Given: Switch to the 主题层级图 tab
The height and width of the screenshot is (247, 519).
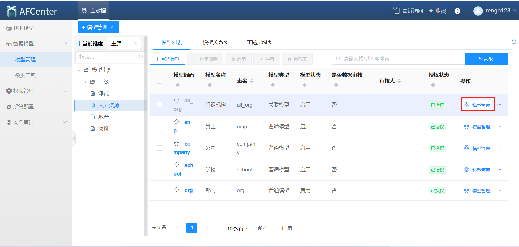Looking at the screenshot, I should click(260, 42).
